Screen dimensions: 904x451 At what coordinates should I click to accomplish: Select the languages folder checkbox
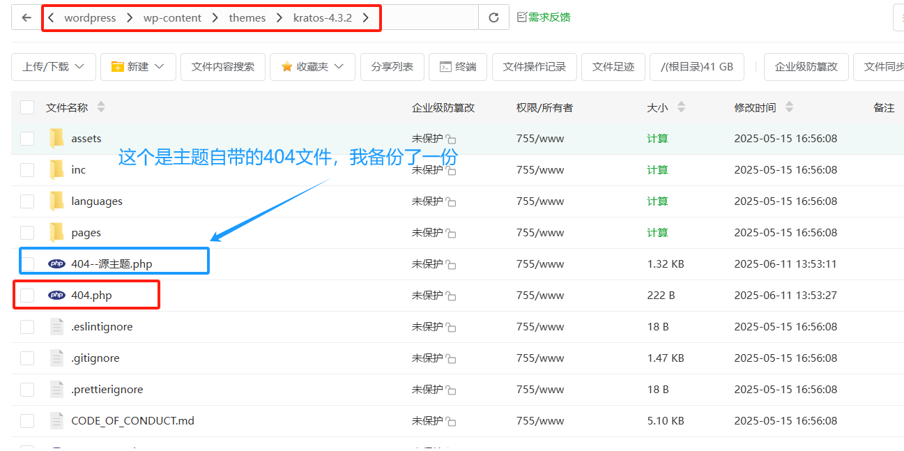pos(27,201)
